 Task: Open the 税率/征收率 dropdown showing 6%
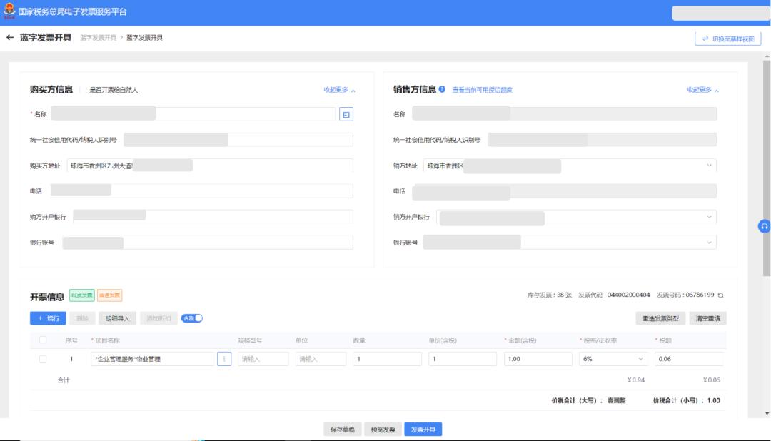pyautogui.click(x=614, y=359)
